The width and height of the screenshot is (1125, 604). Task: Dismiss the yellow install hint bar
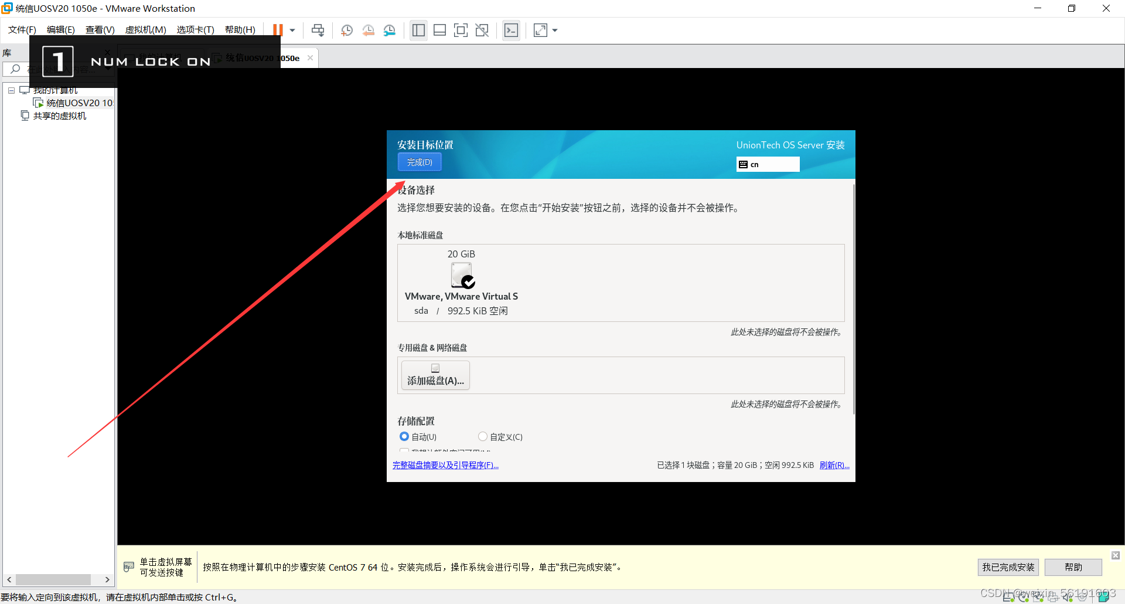(x=1116, y=555)
